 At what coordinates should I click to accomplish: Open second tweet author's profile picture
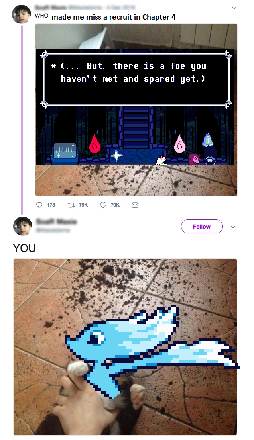click(x=22, y=226)
